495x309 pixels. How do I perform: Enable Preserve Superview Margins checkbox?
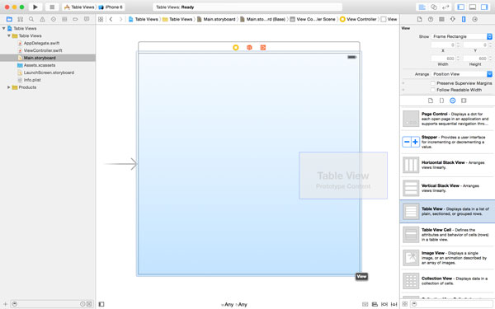(433, 83)
